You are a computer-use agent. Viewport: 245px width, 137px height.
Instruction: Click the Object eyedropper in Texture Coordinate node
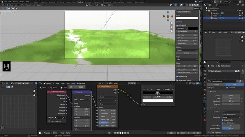click(63, 118)
